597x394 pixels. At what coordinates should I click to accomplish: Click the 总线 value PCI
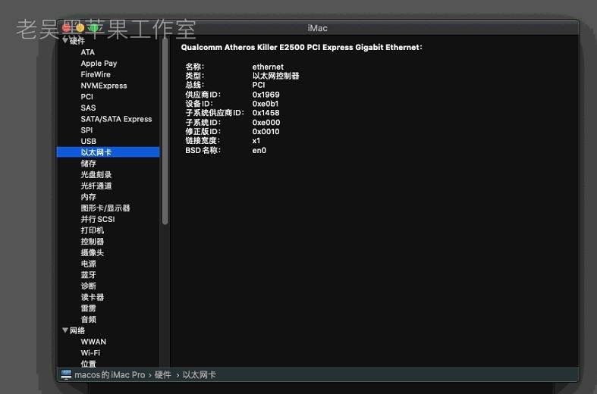tap(259, 85)
